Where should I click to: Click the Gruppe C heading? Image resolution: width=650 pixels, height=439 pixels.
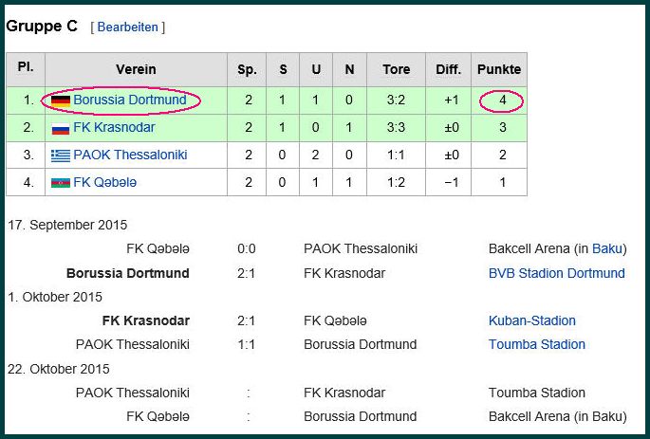[42, 27]
